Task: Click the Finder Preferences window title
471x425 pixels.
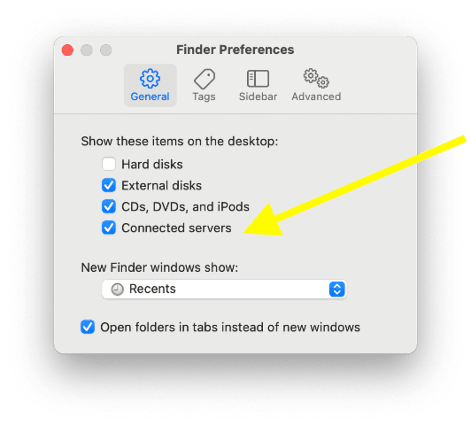Action: 235,50
